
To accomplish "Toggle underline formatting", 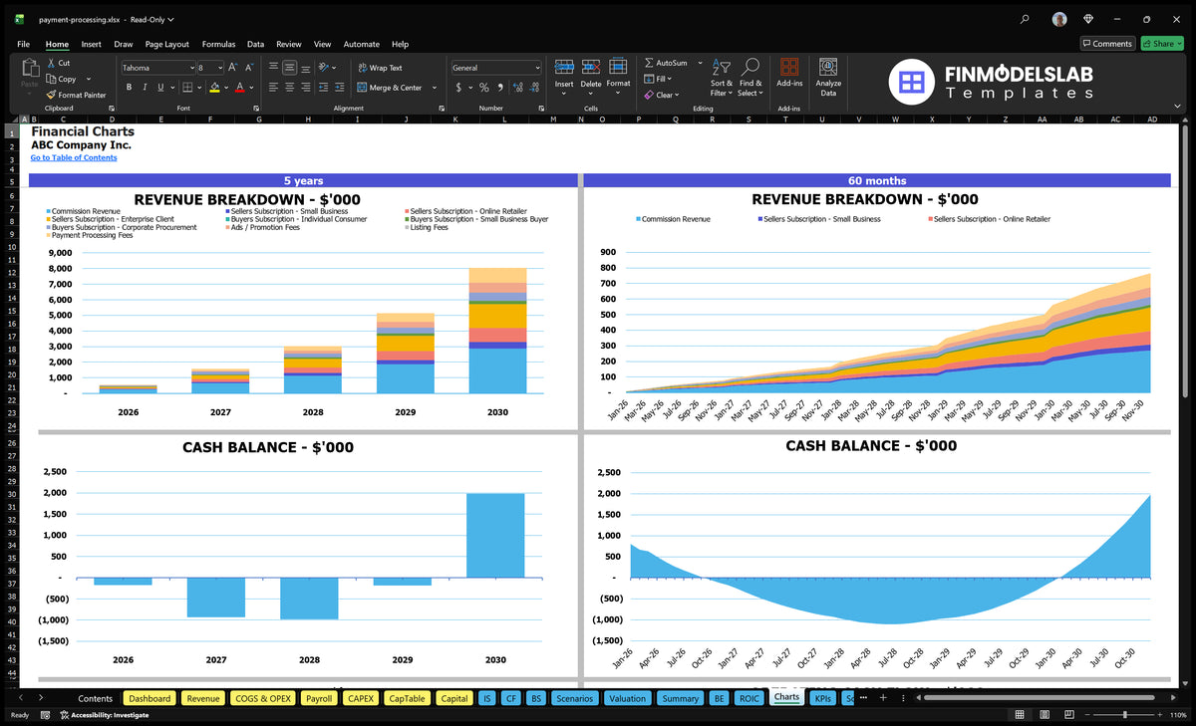I will point(160,88).
